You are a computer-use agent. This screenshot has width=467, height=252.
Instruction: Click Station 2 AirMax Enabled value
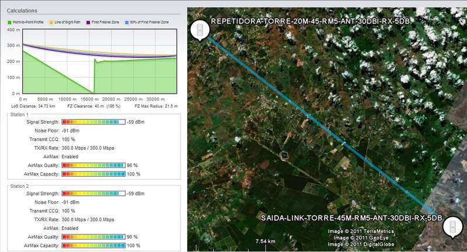[70, 228]
